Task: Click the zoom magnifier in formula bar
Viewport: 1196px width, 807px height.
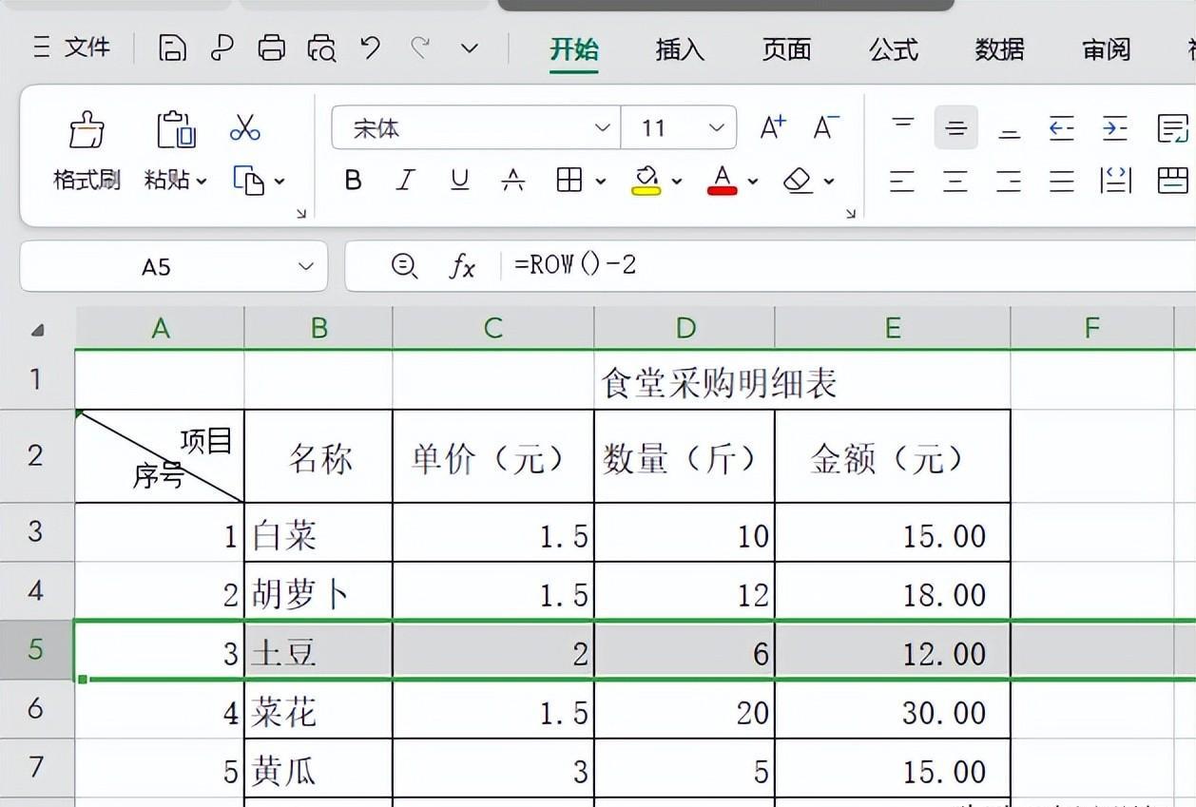Action: tap(404, 266)
